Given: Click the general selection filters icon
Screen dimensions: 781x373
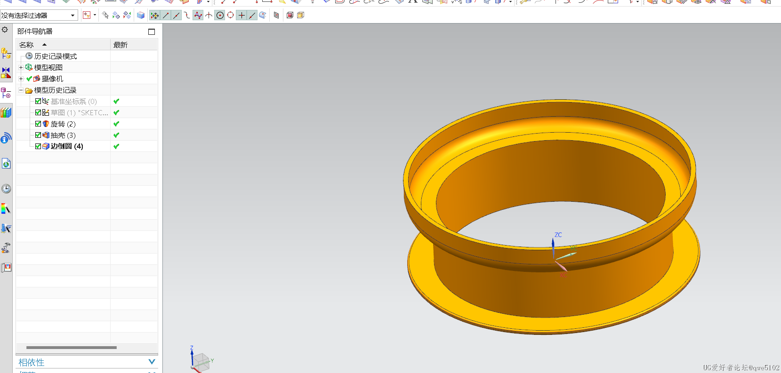Looking at the screenshot, I should tap(87, 16).
